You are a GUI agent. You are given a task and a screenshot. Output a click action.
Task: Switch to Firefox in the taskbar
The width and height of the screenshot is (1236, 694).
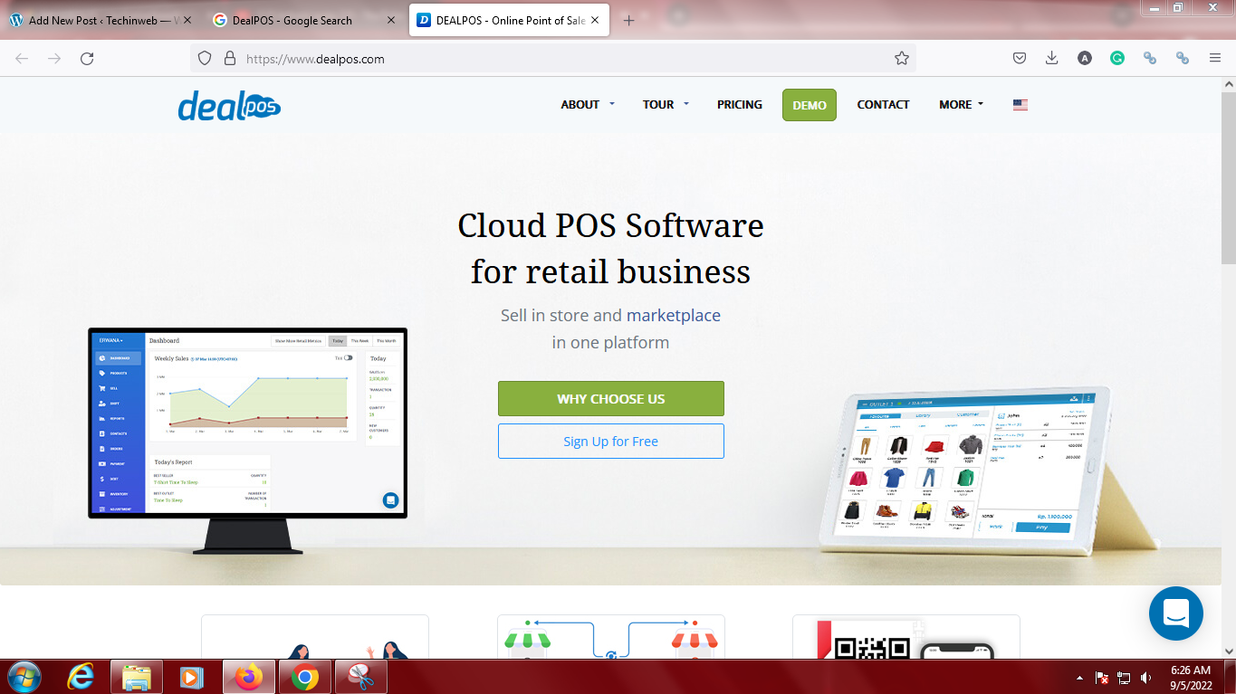[x=248, y=677]
